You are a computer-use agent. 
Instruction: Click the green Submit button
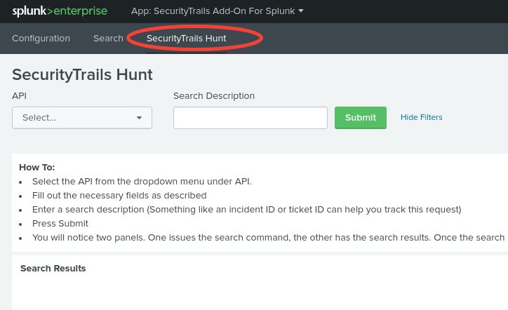[360, 118]
